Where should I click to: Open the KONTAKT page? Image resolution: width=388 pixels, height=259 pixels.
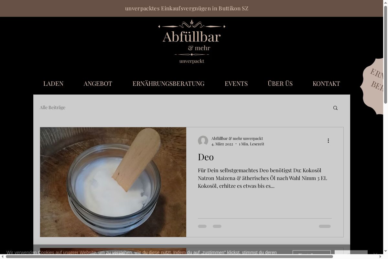click(326, 84)
